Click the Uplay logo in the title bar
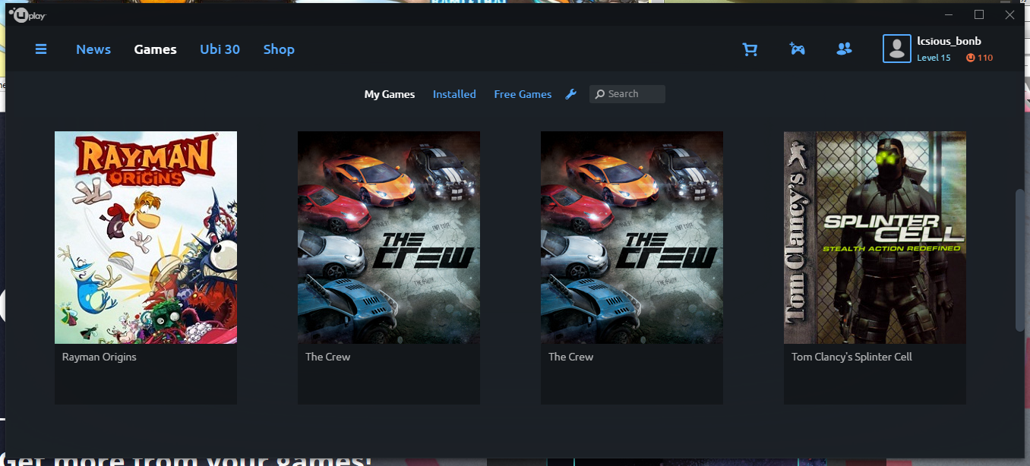The height and width of the screenshot is (466, 1030). 27,14
